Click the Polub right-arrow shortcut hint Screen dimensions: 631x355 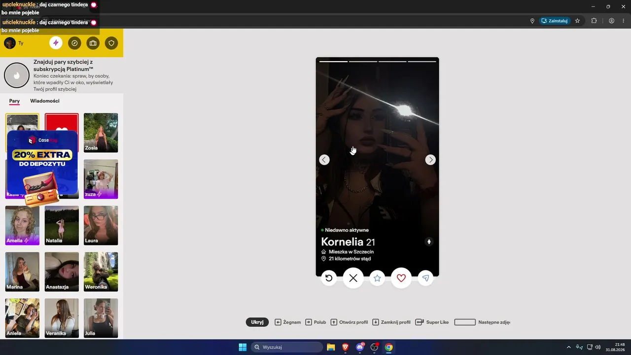pos(316,322)
